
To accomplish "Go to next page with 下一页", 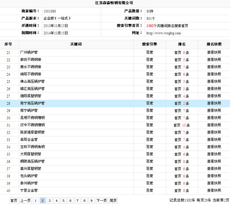I will pyautogui.click(x=102, y=200).
